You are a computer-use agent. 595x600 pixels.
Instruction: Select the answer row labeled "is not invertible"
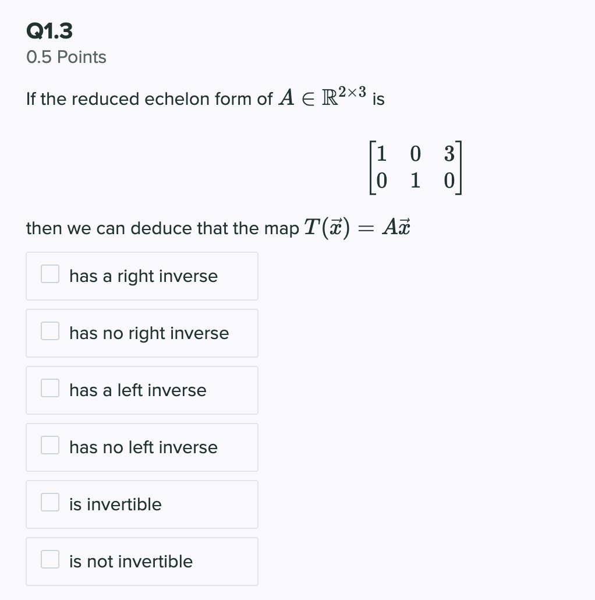tap(142, 561)
